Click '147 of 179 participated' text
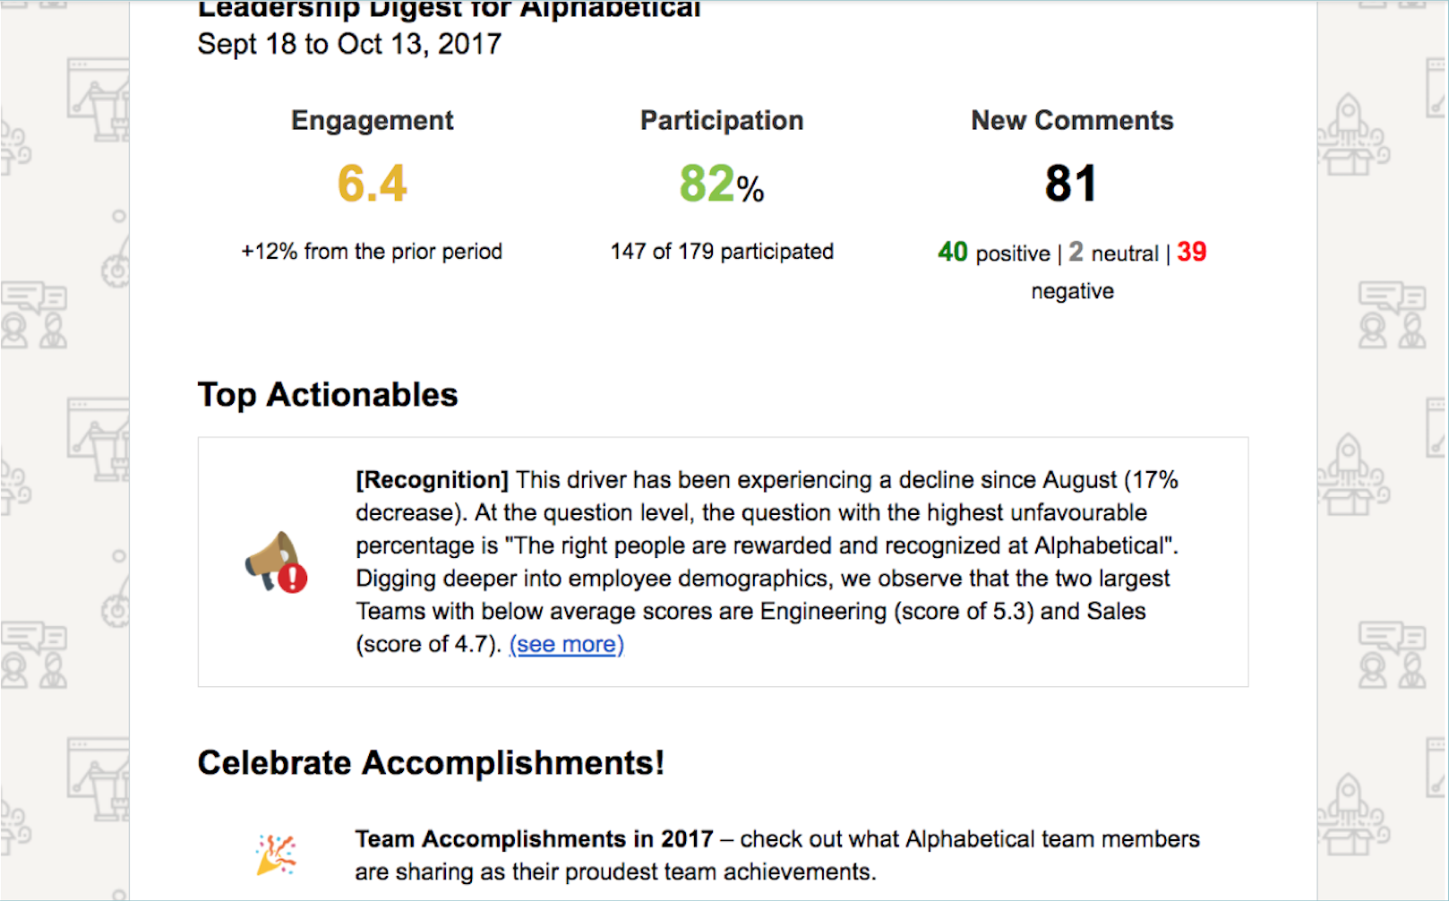The width and height of the screenshot is (1449, 901). click(722, 252)
